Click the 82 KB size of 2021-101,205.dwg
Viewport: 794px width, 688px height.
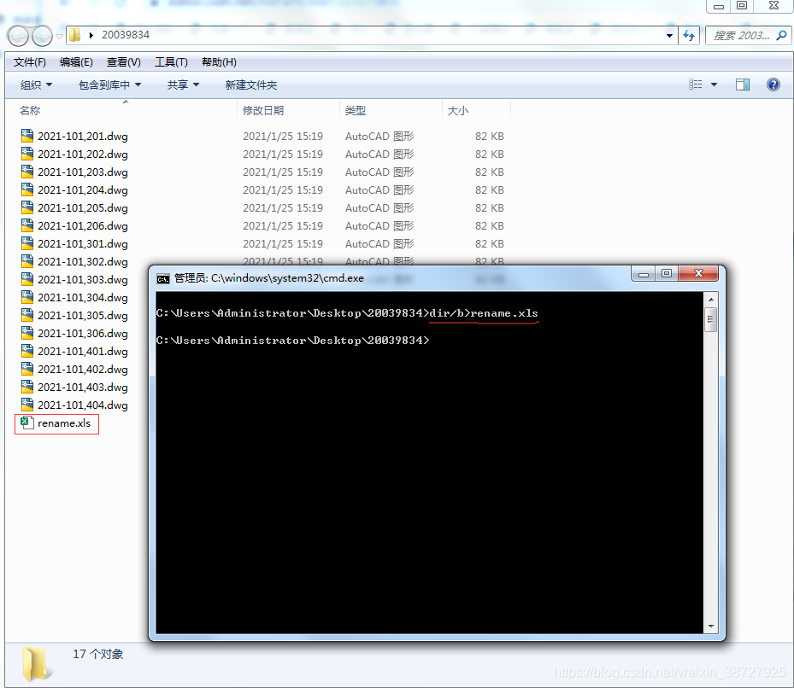click(489, 208)
